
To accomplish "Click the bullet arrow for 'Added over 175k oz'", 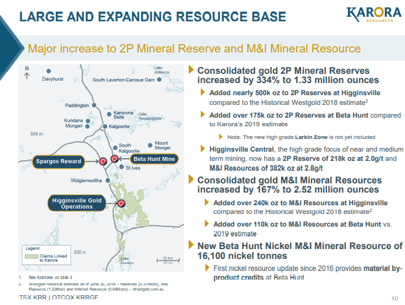I will click(x=202, y=114).
